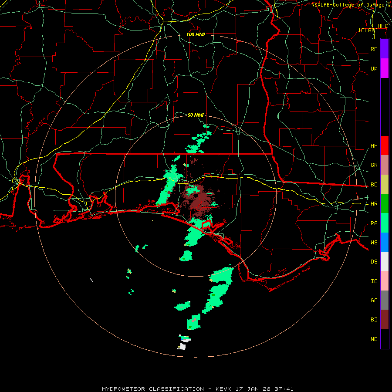This screenshot has width=392, height=392.
Task: Click the DS white legend swatch
Action: (x=385, y=261)
